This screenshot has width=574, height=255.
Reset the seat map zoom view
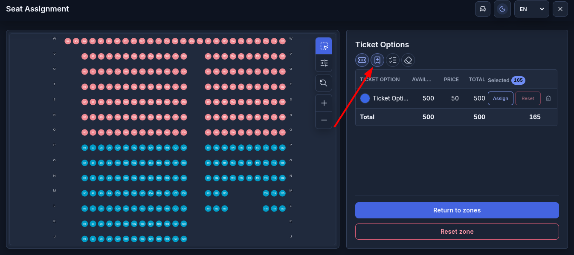324,83
